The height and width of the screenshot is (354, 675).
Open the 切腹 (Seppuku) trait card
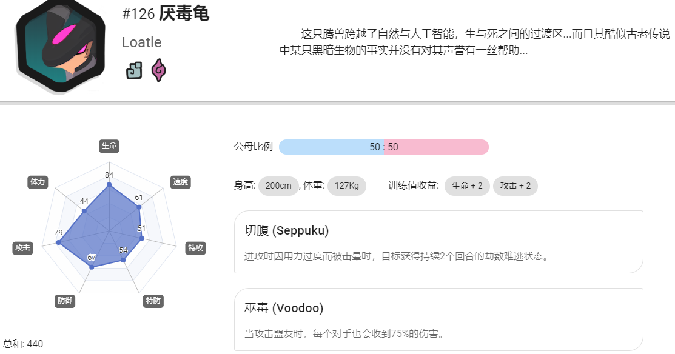point(438,242)
